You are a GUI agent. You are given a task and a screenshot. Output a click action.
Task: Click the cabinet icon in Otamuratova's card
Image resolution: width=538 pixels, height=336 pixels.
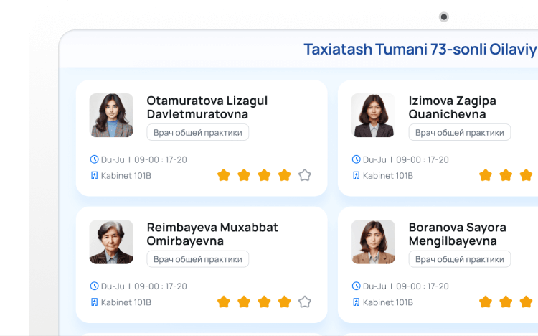click(x=94, y=175)
